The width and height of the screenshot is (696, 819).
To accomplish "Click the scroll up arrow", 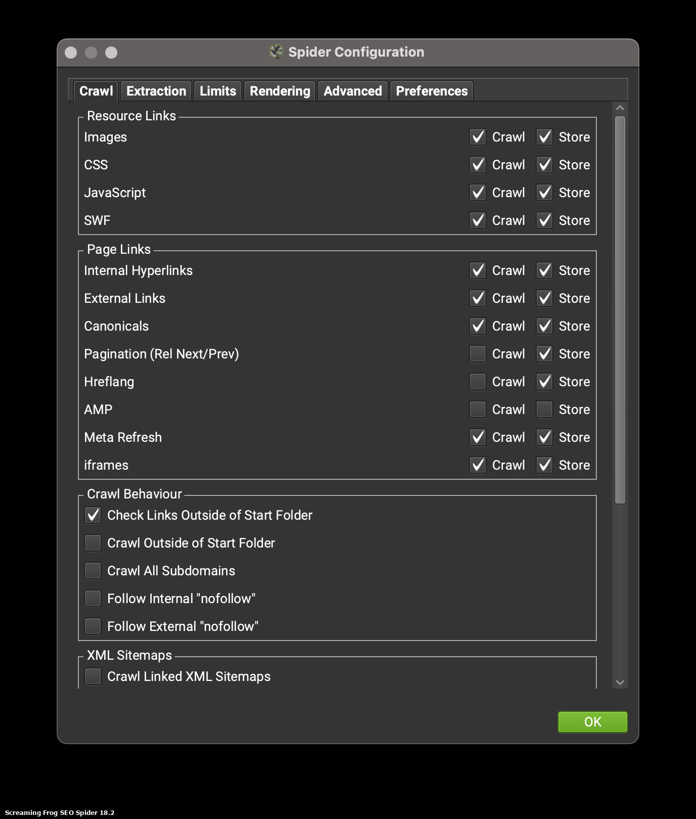I will click(x=620, y=108).
